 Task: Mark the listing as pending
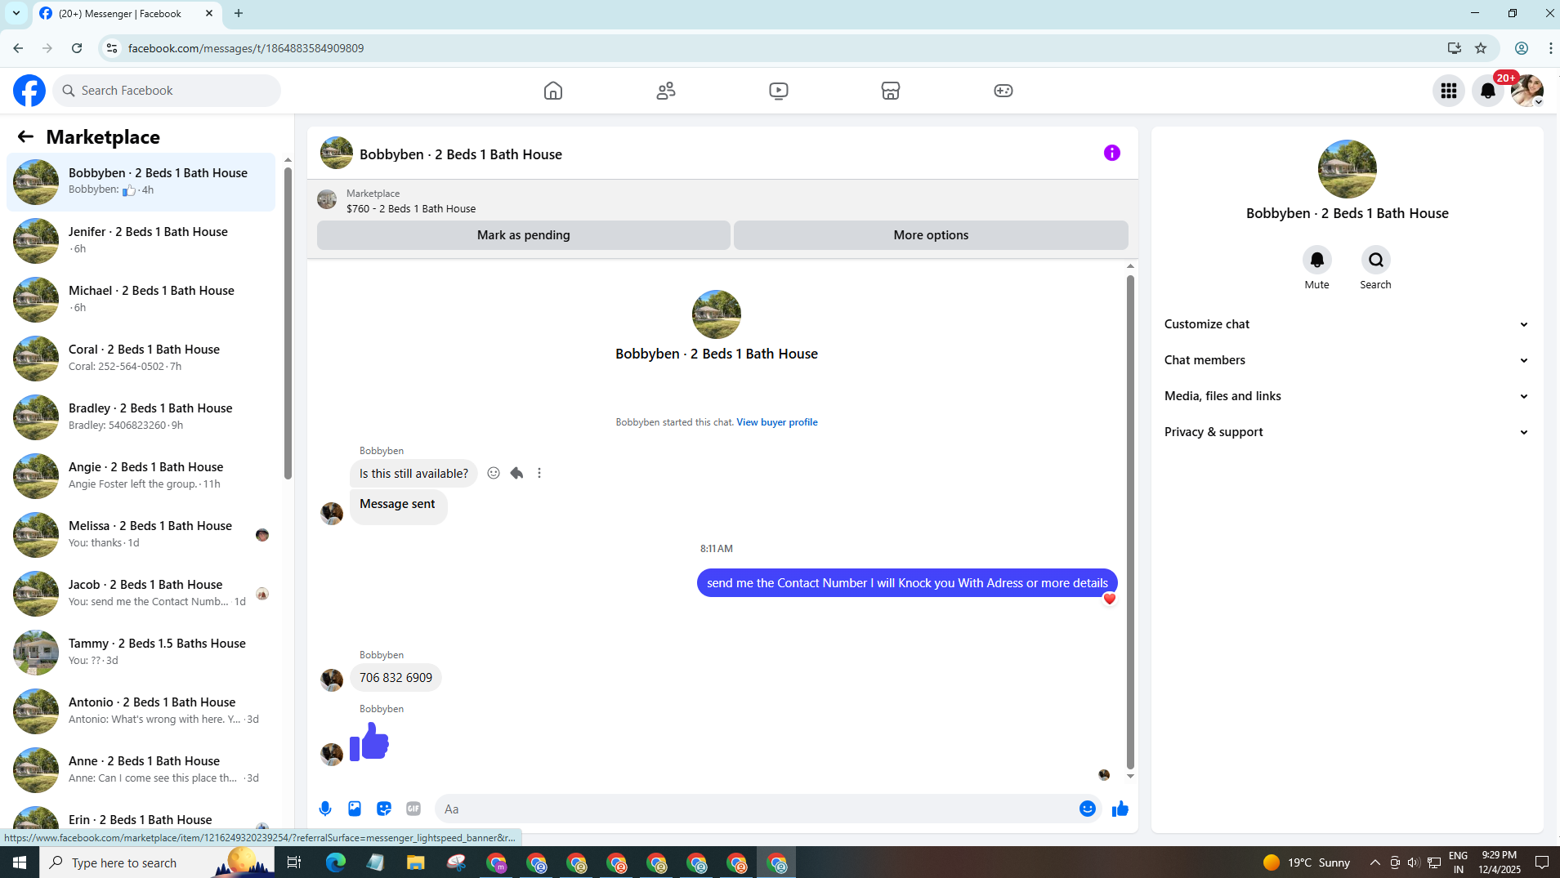click(x=524, y=235)
